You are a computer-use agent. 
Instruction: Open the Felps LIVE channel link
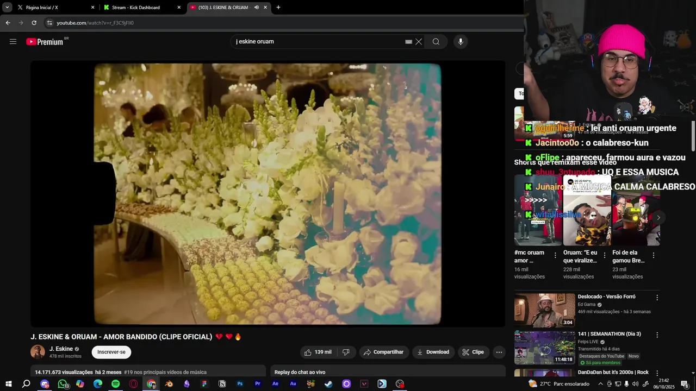click(589, 342)
